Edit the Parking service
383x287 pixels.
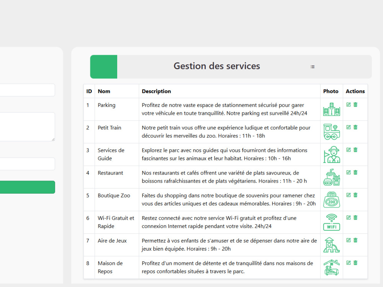tap(349, 105)
